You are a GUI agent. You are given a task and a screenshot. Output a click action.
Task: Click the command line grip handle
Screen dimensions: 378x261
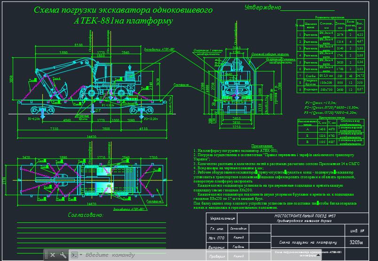[46, 255]
